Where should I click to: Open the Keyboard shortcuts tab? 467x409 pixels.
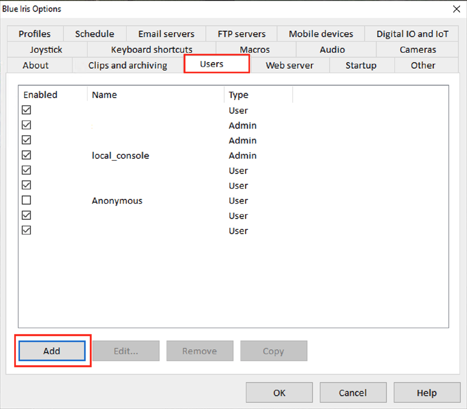pyautogui.click(x=151, y=50)
